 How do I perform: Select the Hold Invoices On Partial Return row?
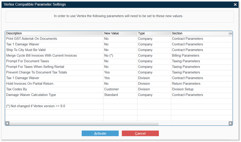(119, 84)
